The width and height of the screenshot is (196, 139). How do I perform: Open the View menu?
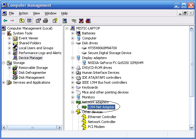click(36, 13)
